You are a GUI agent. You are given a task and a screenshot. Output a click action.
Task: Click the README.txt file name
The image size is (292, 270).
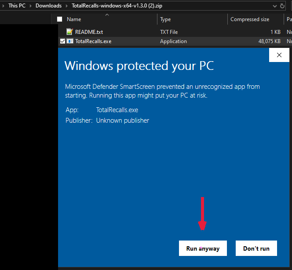[x=89, y=32]
